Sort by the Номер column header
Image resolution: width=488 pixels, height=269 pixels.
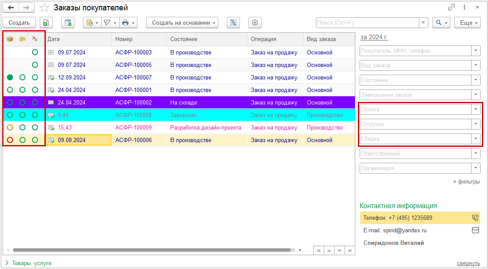(x=139, y=39)
